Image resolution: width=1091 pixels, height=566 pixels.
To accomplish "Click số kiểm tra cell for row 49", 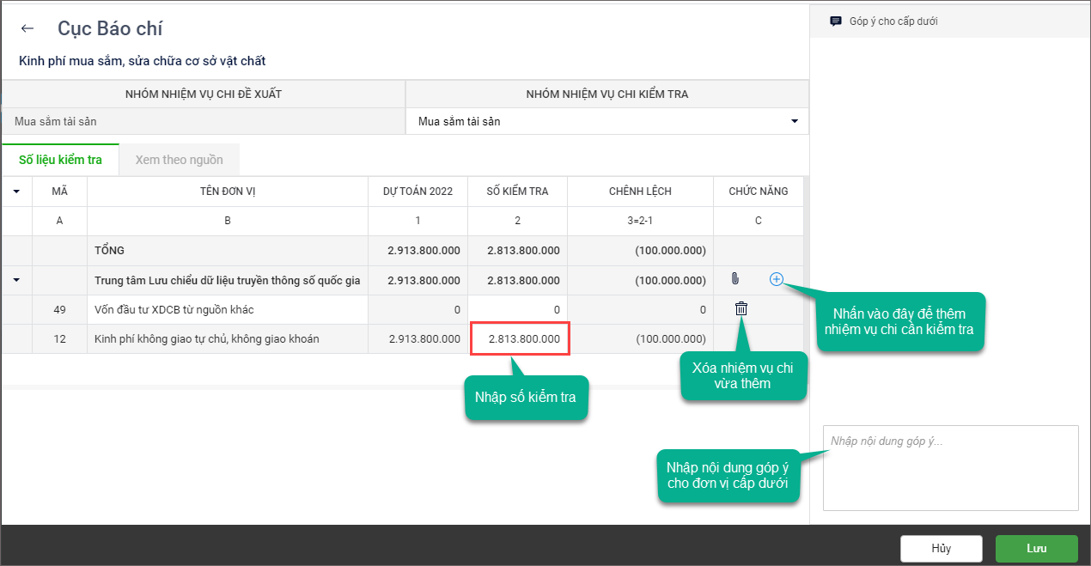I will [x=517, y=309].
